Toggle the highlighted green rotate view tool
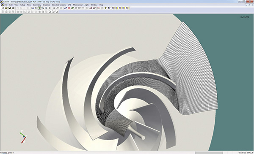This screenshot has height=154, width=254. click(39, 8)
